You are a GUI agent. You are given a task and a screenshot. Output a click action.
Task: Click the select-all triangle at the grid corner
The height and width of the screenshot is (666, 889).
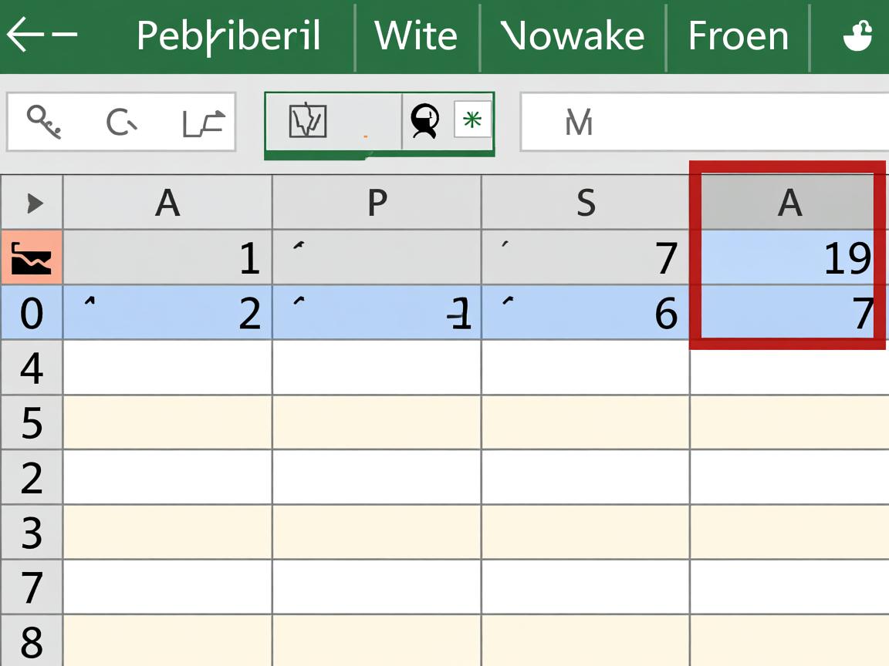33,203
